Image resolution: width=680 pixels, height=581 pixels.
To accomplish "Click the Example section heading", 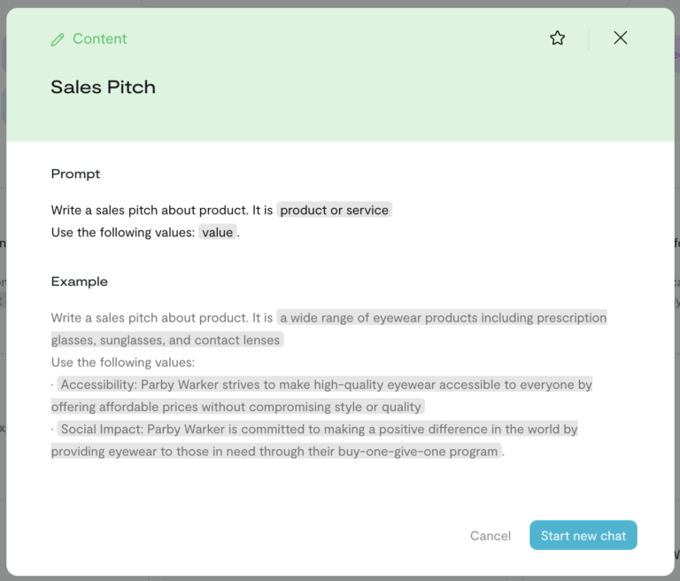I will coord(80,282).
